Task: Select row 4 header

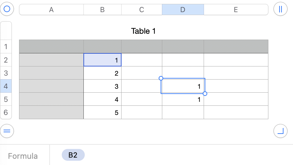Action: coord(6,86)
